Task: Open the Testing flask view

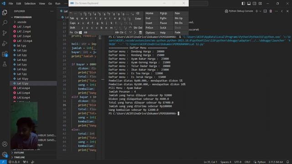Action: pyautogui.click(x=5, y=64)
